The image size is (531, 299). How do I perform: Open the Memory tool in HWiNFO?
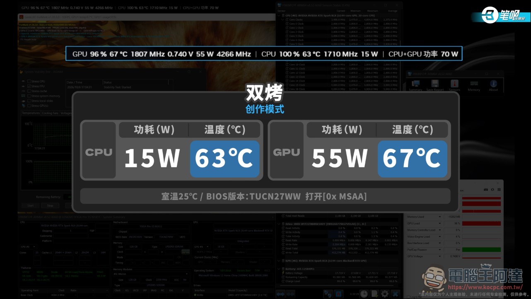click(474, 85)
